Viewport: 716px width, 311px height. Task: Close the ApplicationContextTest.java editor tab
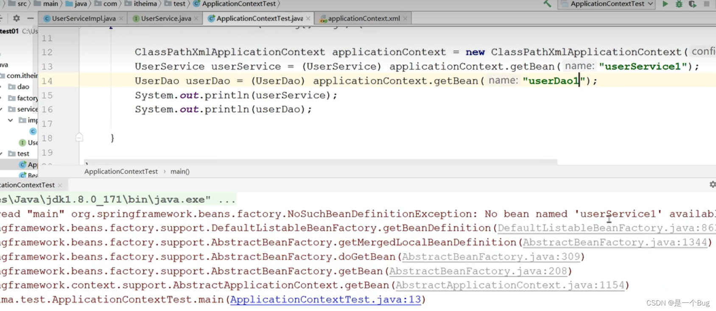(308, 19)
